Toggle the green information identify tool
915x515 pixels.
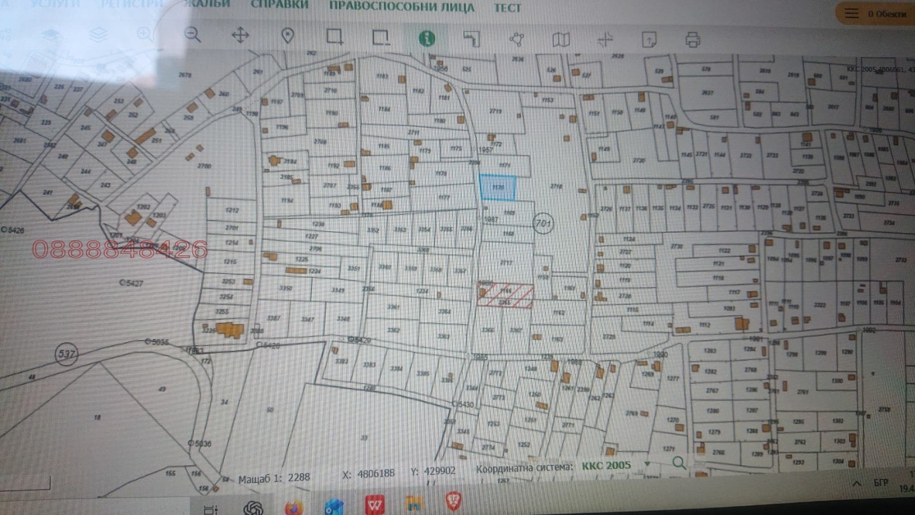pos(427,38)
